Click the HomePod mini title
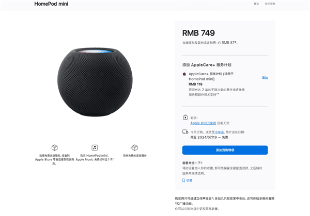Image resolution: width=310 pixels, height=216 pixels. tap(51, 4)
